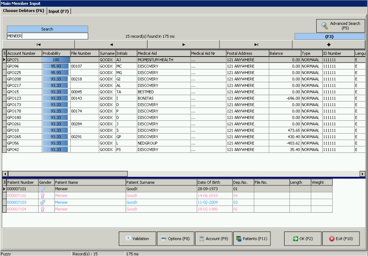Click gender icon for patient 000007103
This screenshot has height=256, width=368.
coord(43,202)
